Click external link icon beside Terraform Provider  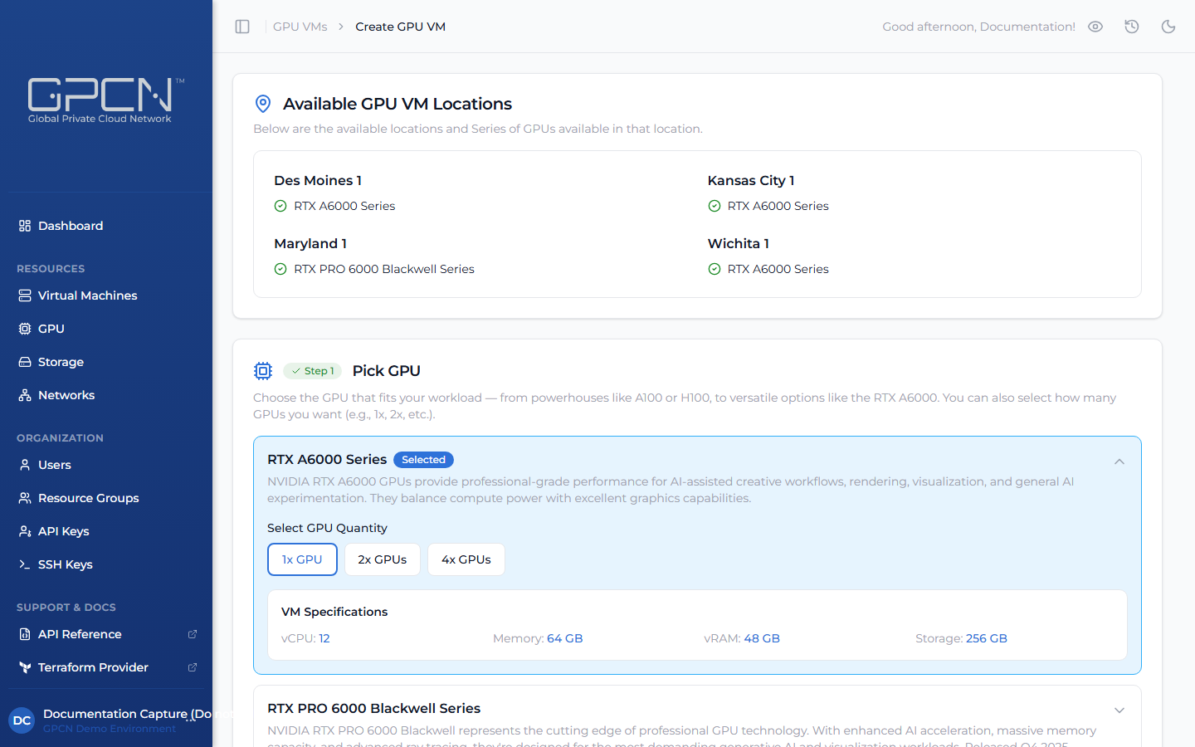193,667
